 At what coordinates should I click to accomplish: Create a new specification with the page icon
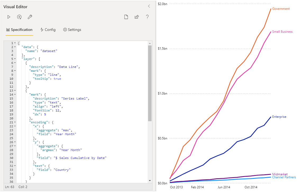[x=126, y=17]
